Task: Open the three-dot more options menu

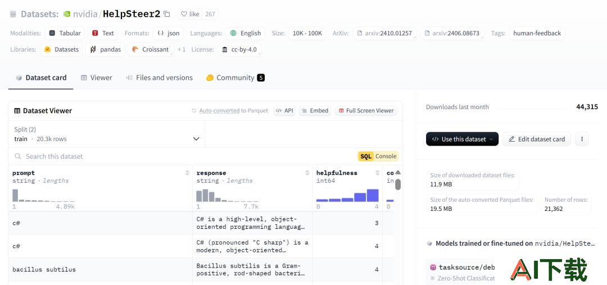Action: coord(582,139)
